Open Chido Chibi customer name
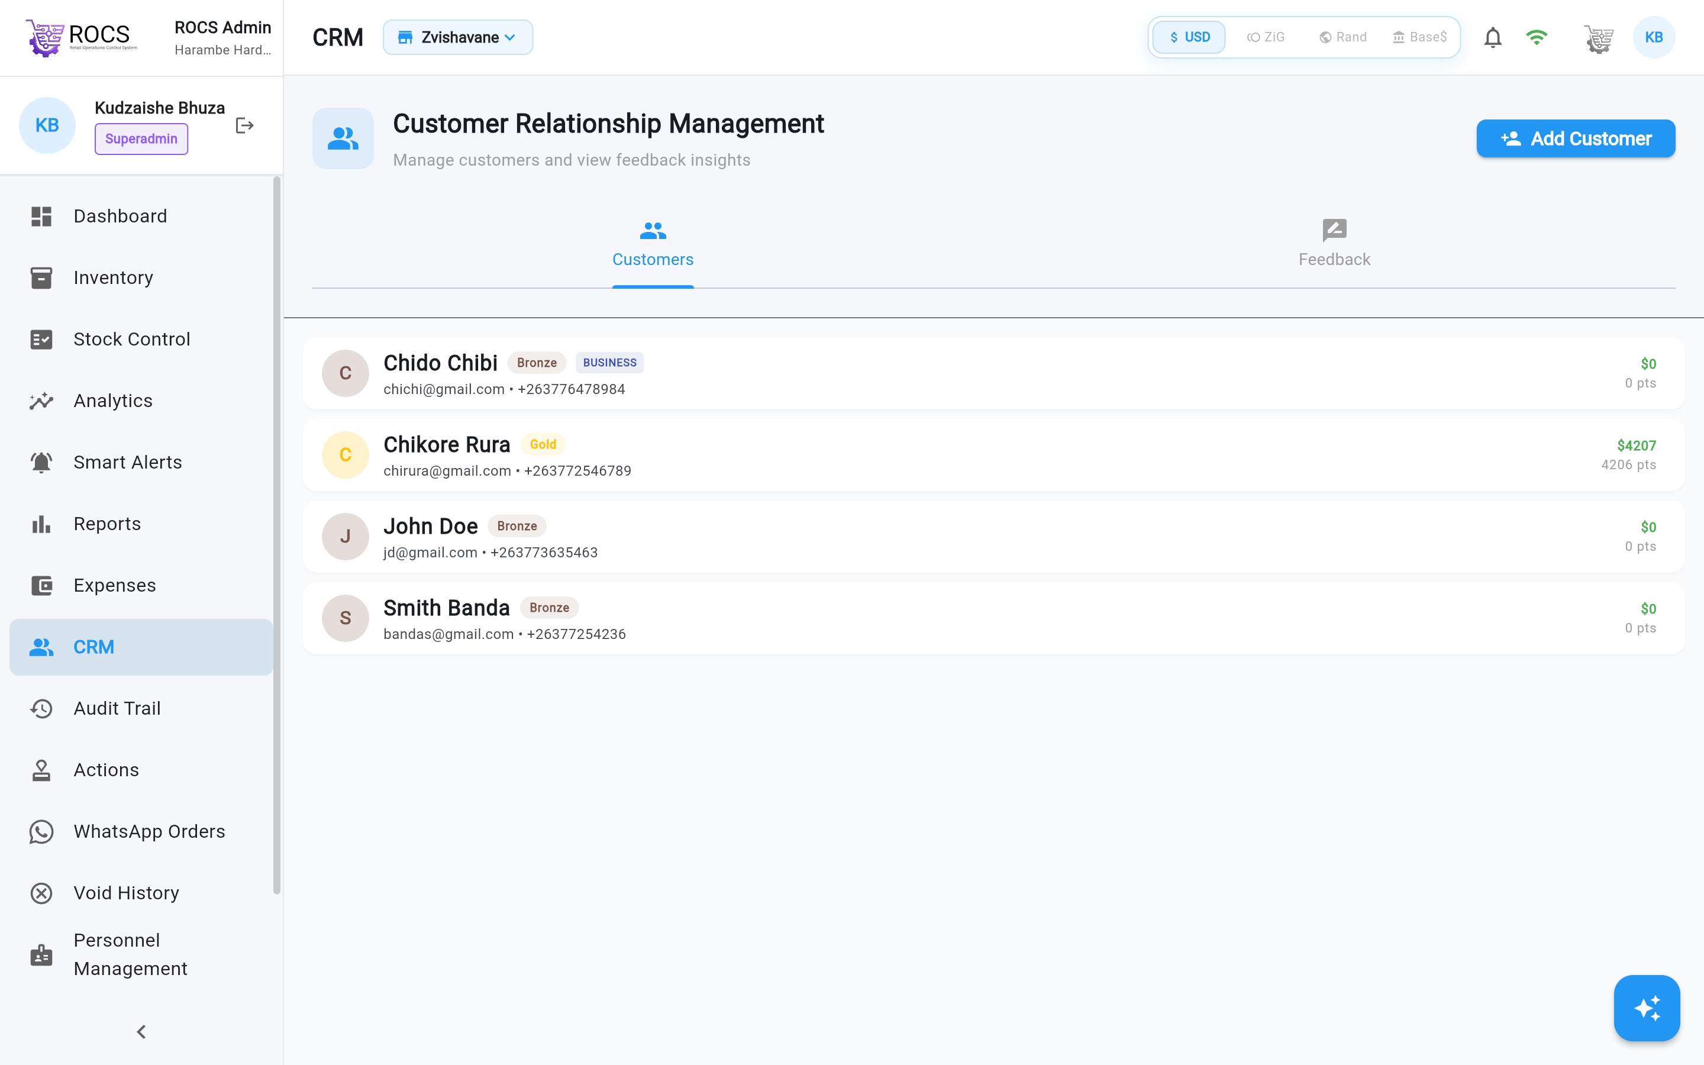 [440, 363]
